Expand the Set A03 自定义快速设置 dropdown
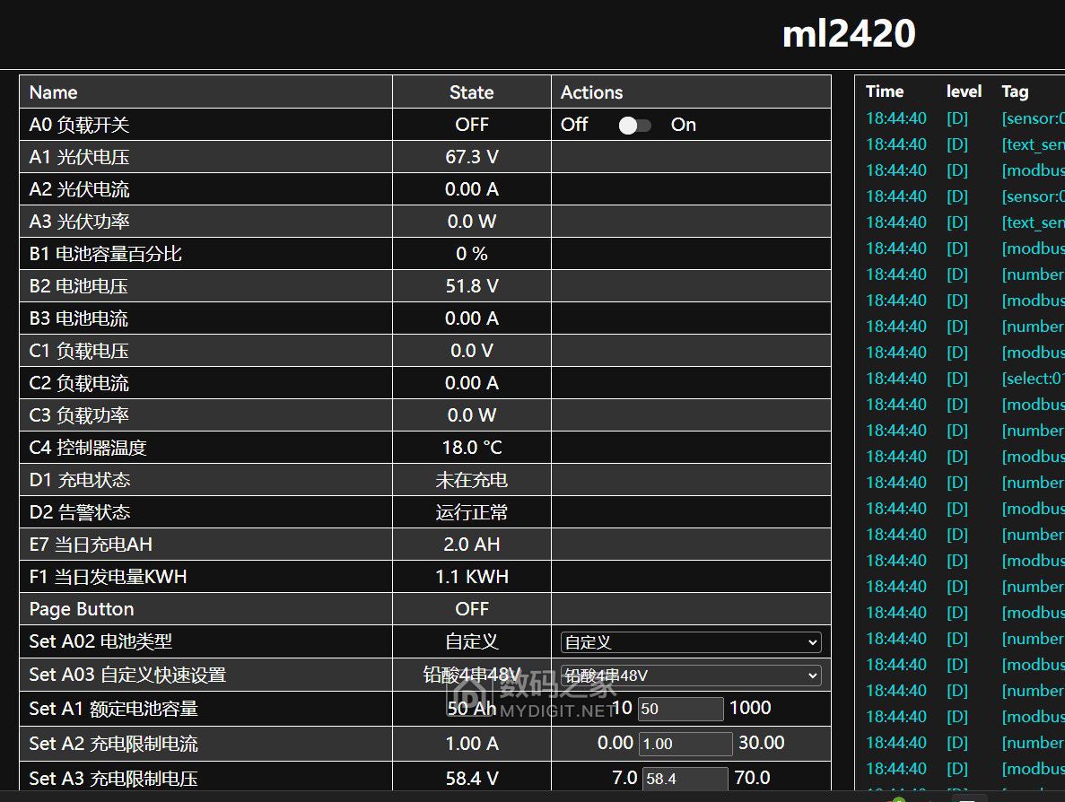Viewport: 1065px width, 802px height. 690,676
